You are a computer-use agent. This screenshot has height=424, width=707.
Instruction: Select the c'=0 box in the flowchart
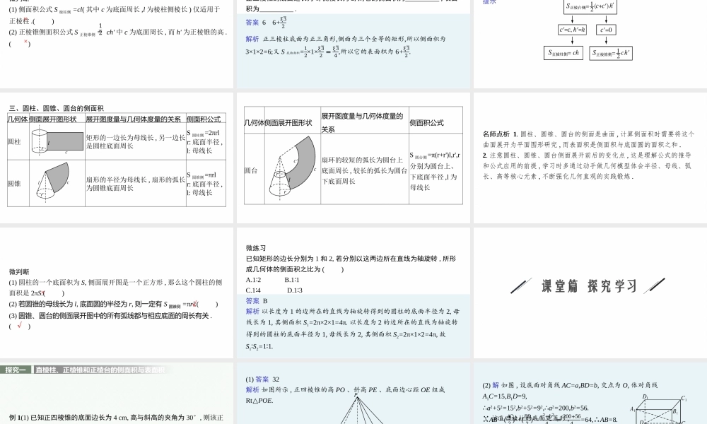[x=606, y=30]
